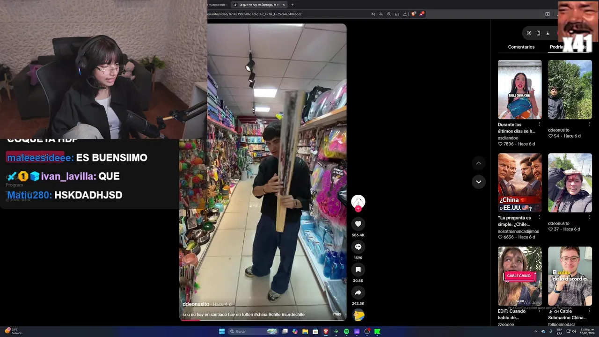Open the #chile hashtag in caption
Image resolution: width=599 pixels, height=337 pixels.
(x=274, y=315)
